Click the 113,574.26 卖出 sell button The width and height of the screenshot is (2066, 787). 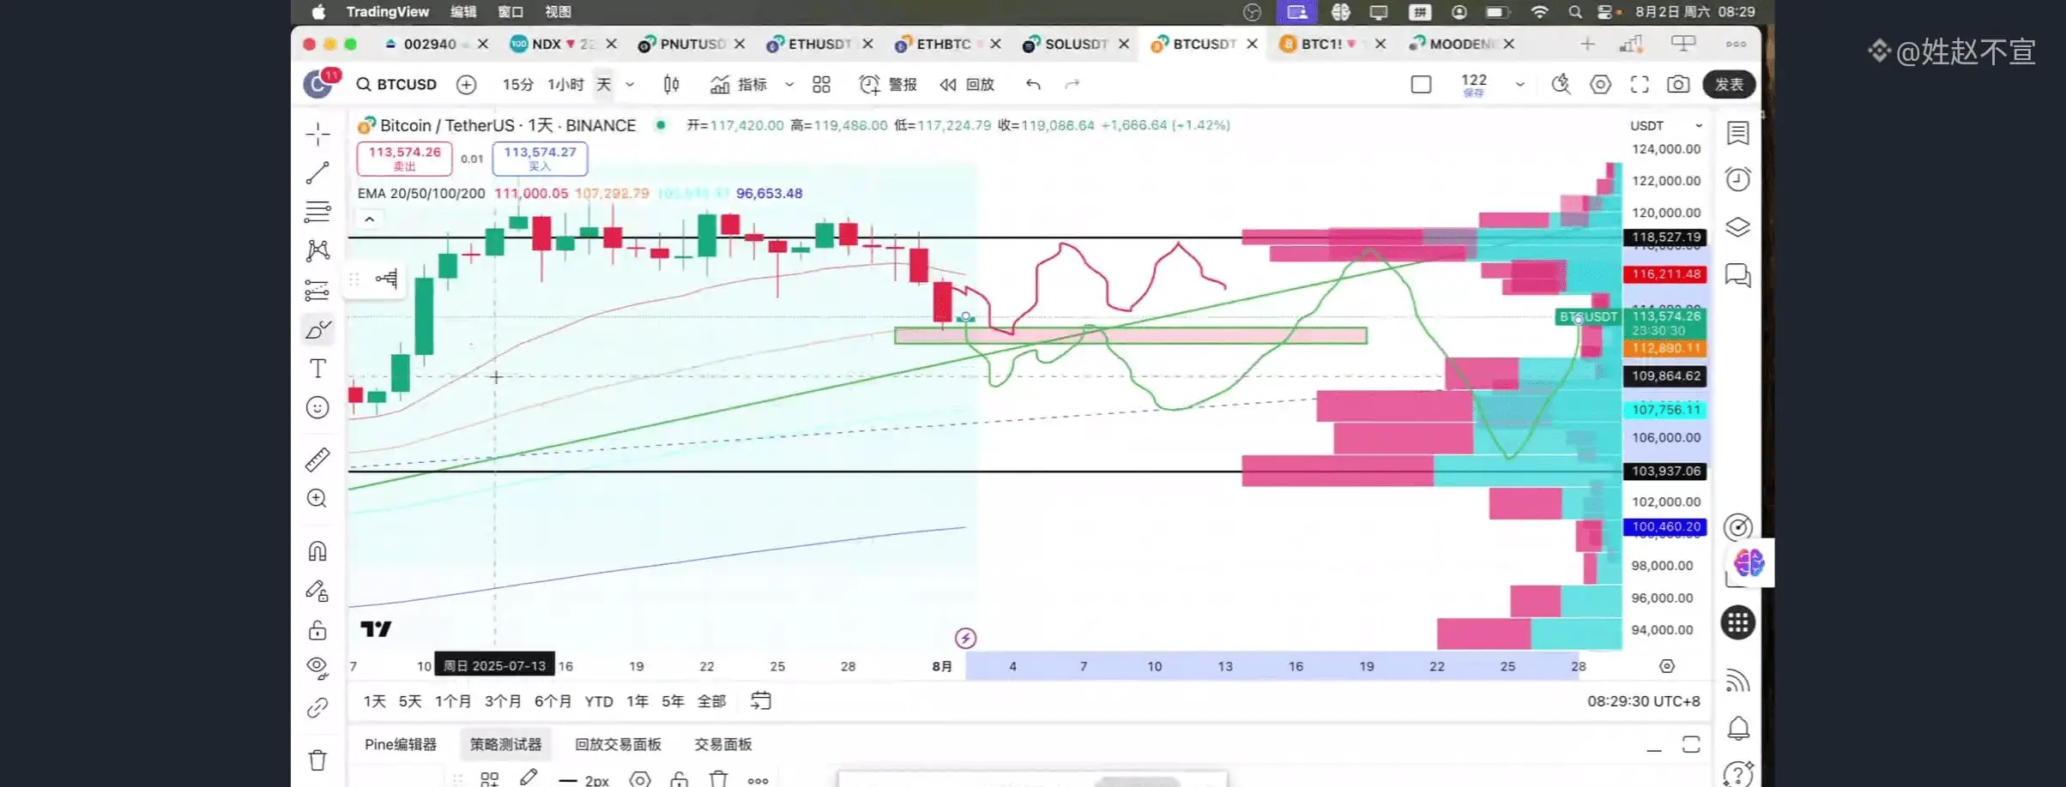[404, 158]
